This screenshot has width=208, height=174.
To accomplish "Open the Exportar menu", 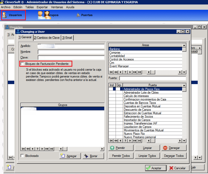I will 42,7.
